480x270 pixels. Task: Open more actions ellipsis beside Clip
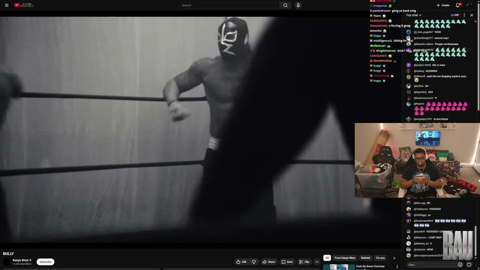pos(317,262)
